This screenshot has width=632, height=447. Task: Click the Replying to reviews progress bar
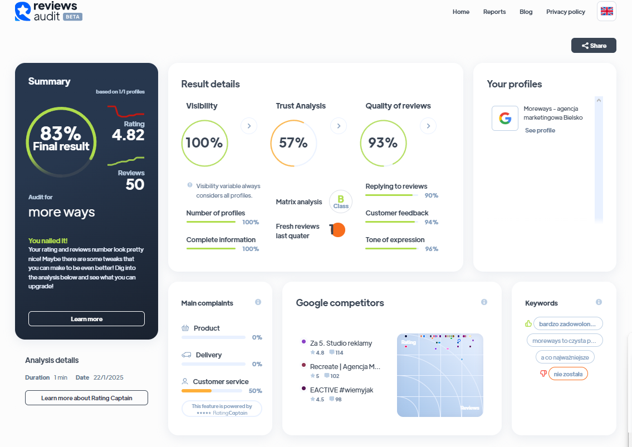[391, 195]
